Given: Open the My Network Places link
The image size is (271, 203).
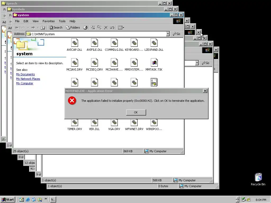Looking at the screenshot, I should tap(28, 79).
